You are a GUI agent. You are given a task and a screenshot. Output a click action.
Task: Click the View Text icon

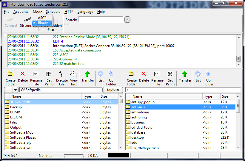73,74
